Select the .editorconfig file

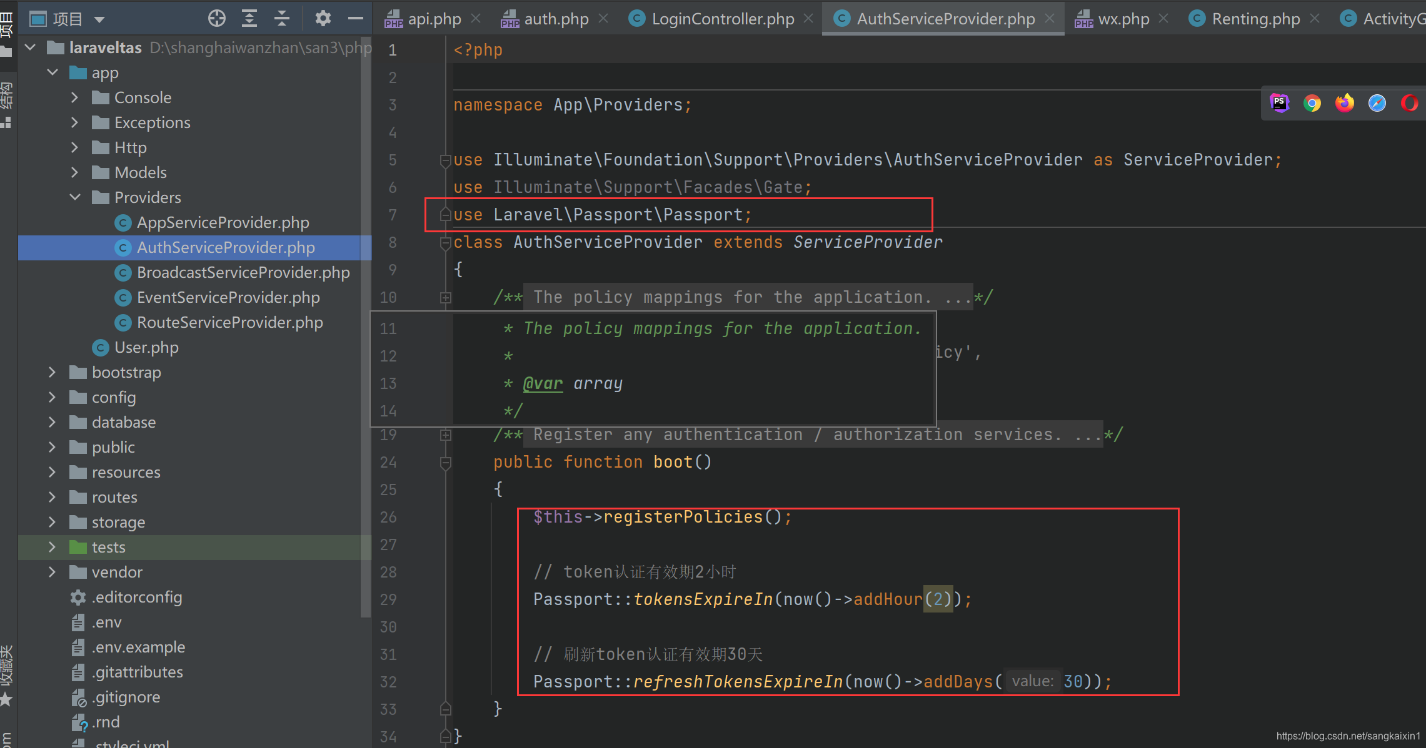coord(126,597)
